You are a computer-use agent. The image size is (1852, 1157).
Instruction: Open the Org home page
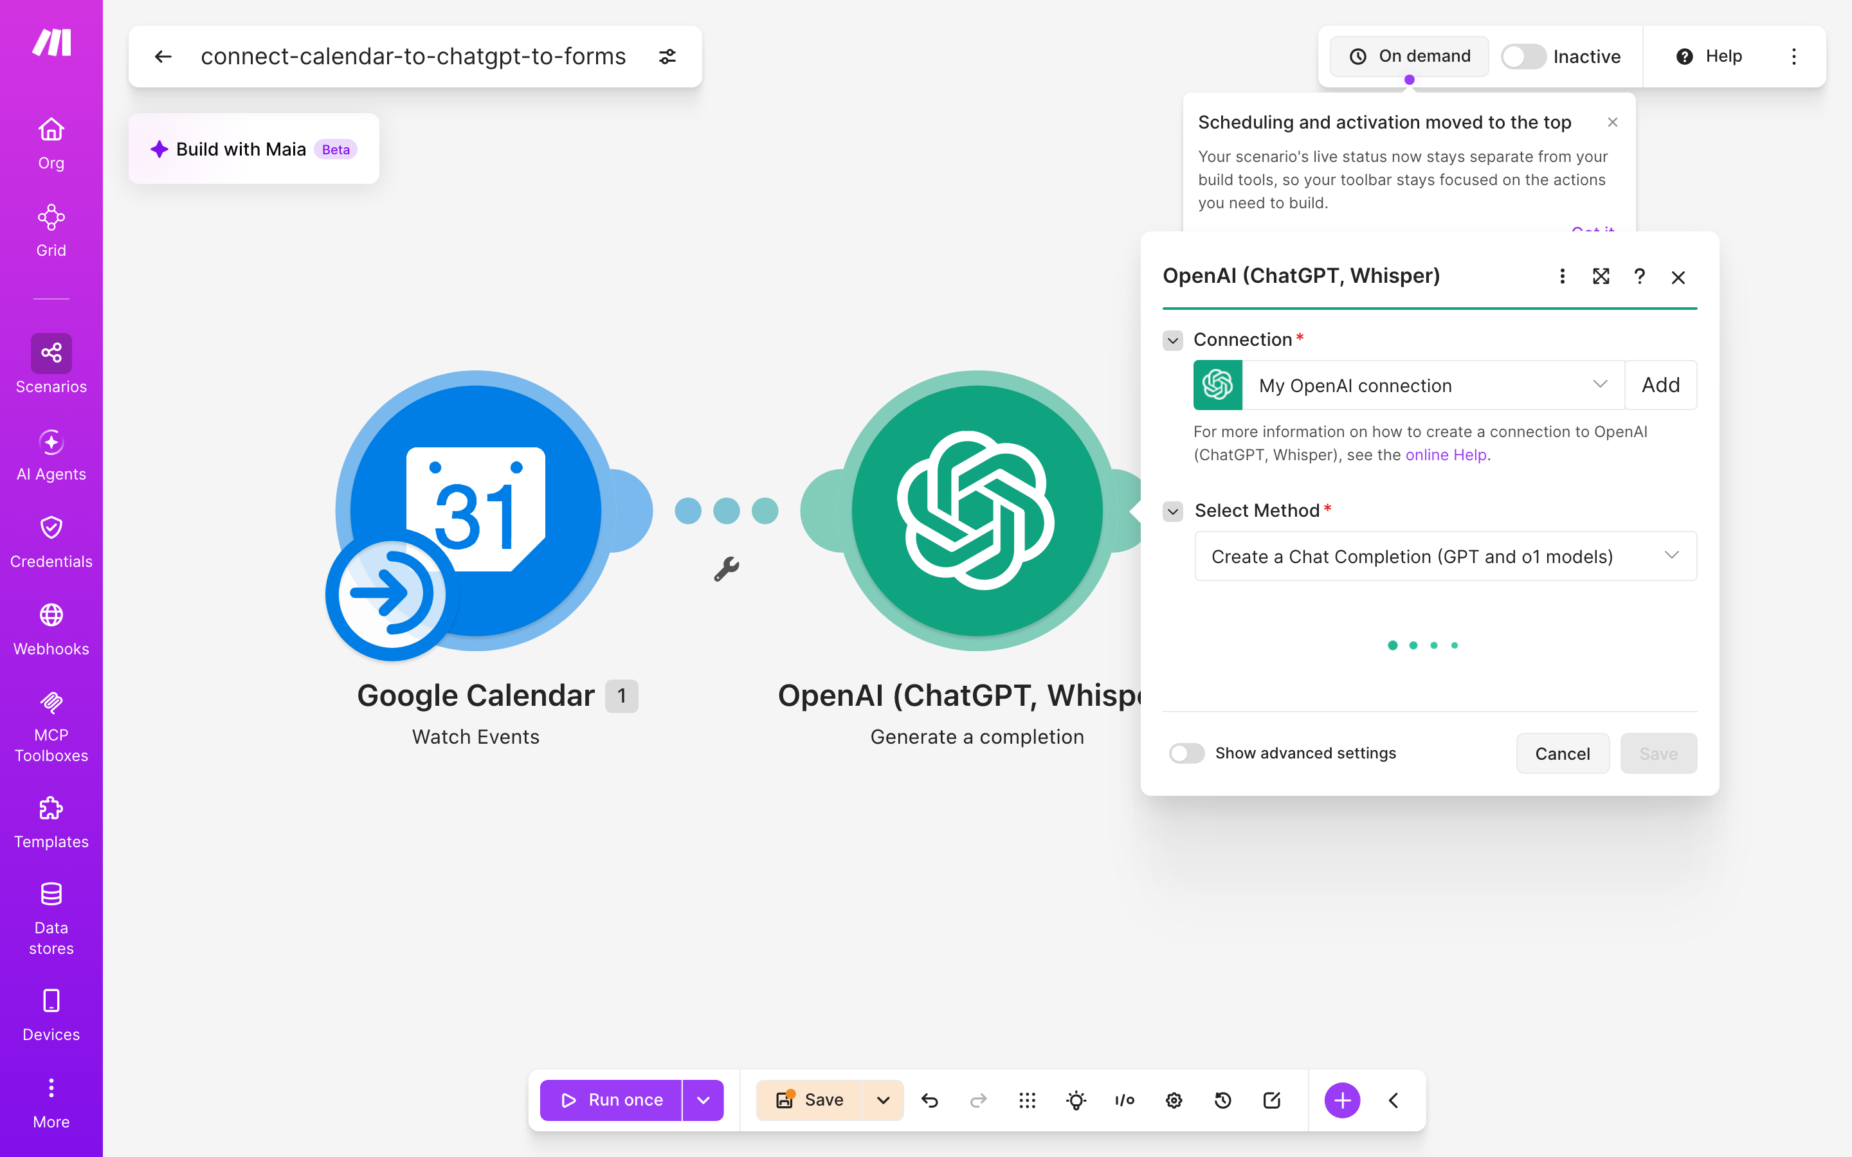pos(51,143)
